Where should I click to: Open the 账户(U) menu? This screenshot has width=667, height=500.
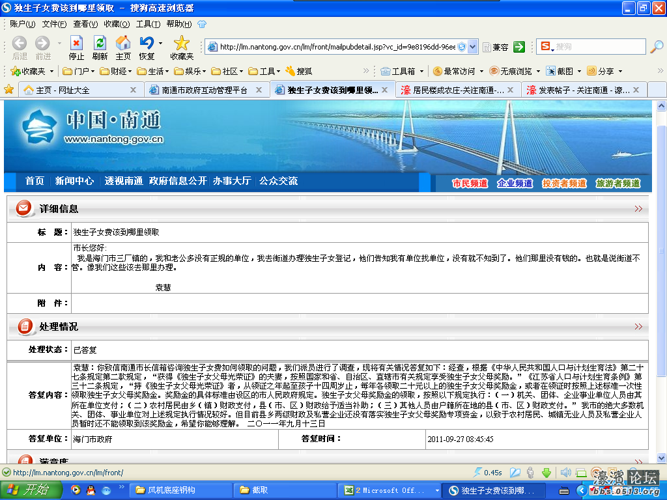point(22,24)
